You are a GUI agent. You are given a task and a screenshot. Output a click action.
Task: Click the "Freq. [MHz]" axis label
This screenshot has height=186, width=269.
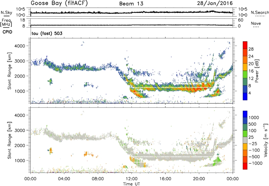point(6,22)
